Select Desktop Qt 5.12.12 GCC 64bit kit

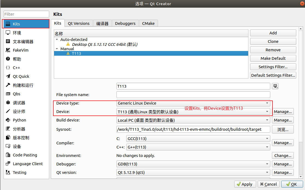coord(105,44)
